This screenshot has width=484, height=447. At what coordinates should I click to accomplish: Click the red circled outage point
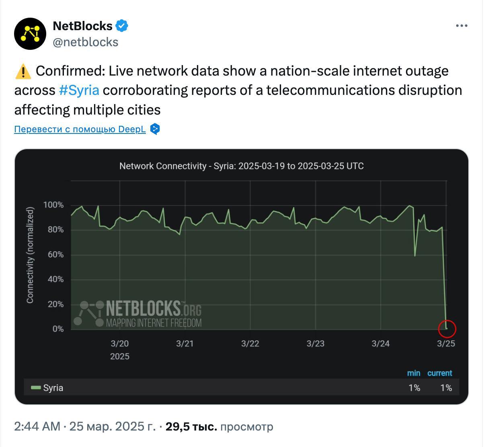coord(447,328)
